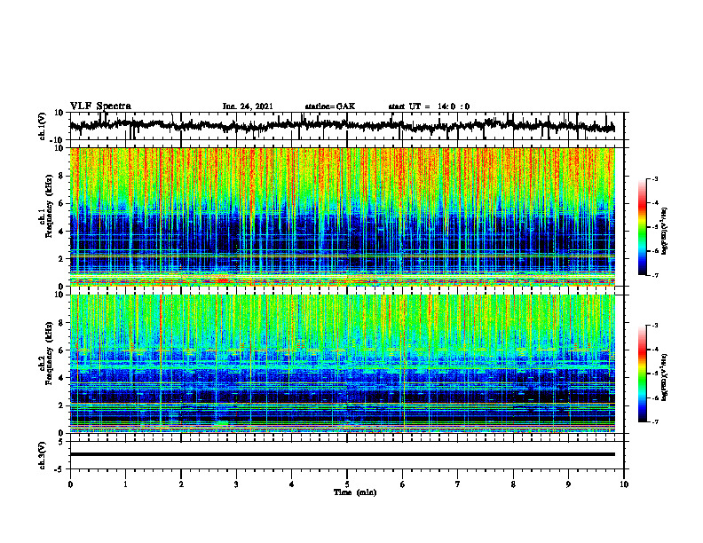The height and width of the screenshot is (543, 703).
Task: Click the ch.1(V) waveform trace panel
Action: tap(346, 126)
